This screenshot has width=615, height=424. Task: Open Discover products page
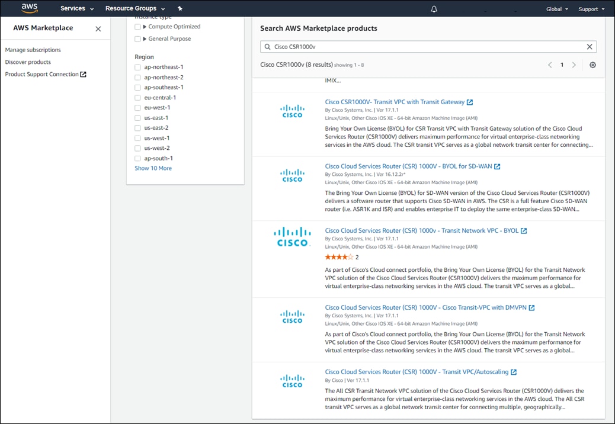(x=28, y=62)
